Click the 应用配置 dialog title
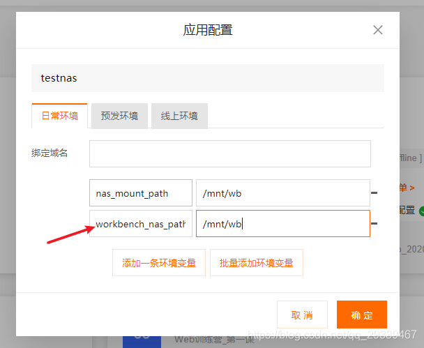 point(208,30)
